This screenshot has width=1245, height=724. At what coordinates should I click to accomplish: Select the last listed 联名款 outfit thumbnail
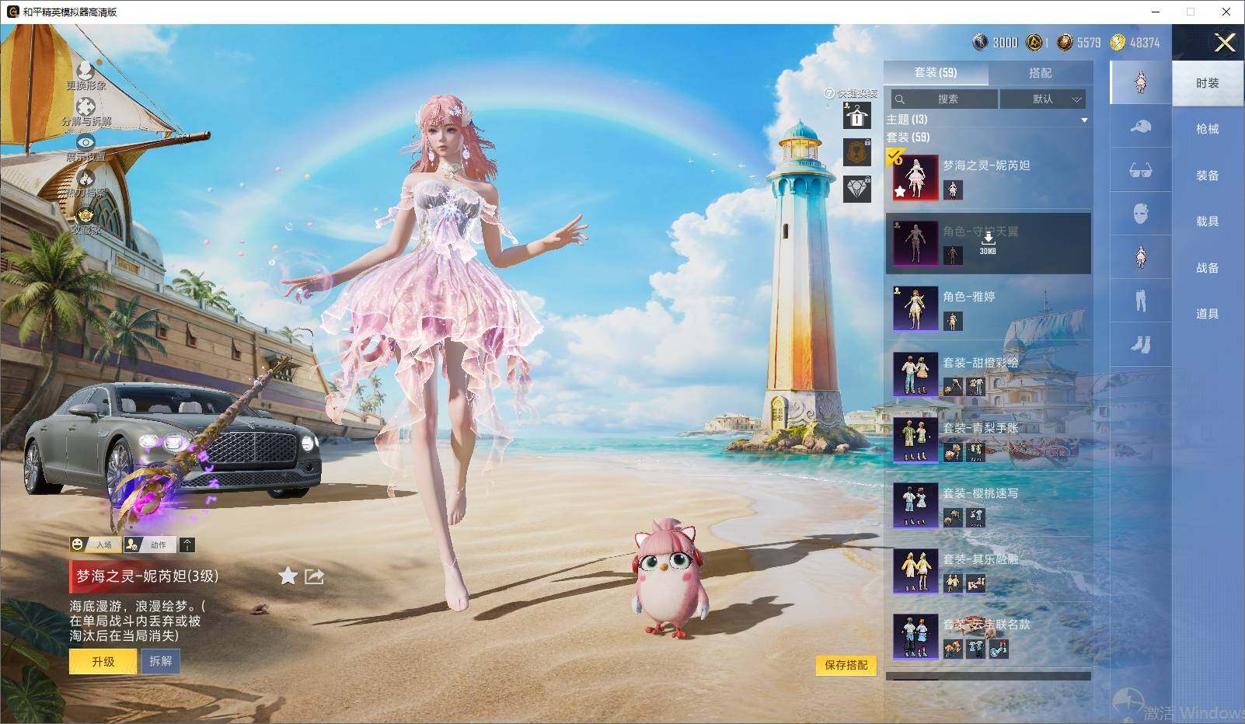915,636
